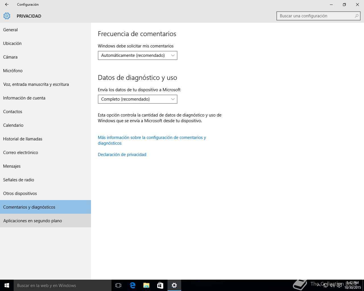This screenshot has height=291, width=364.
Task: Click the search magnifier icon in settings
Action: coord(356,16)
